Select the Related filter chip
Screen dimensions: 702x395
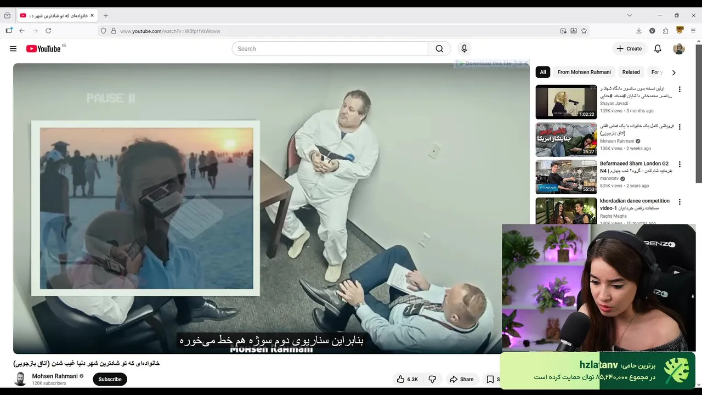pyautogui.click(x=631, y=72)
